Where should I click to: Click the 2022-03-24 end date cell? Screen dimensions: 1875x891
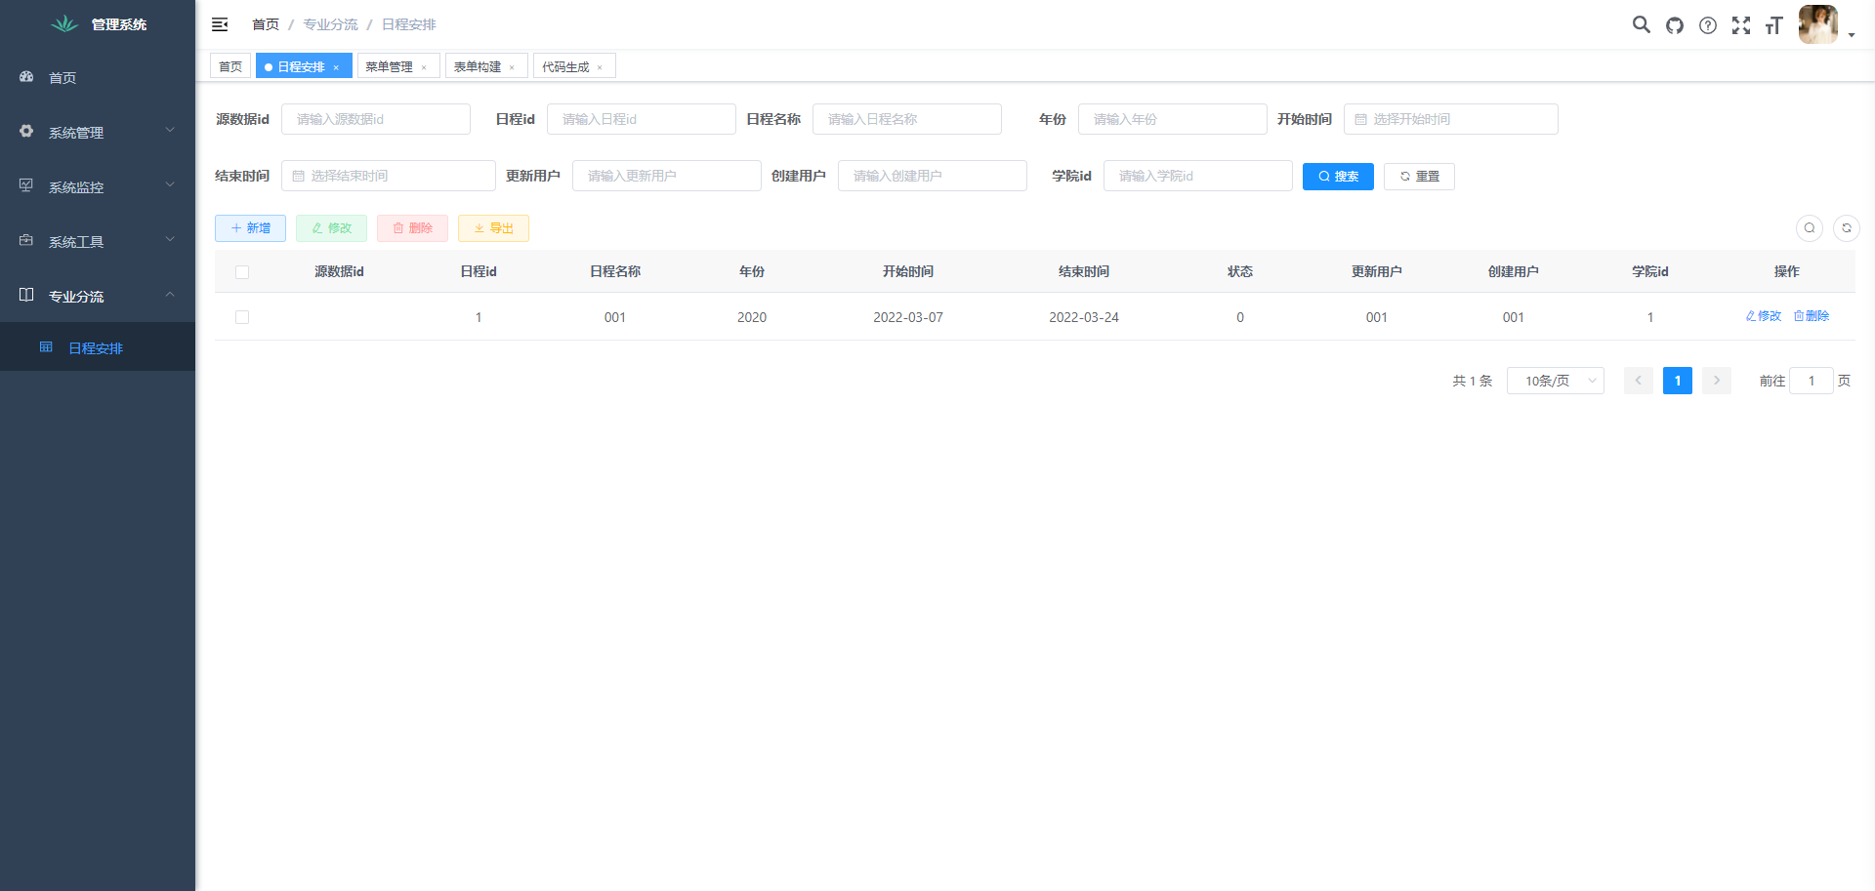(x=1084, y=317)
